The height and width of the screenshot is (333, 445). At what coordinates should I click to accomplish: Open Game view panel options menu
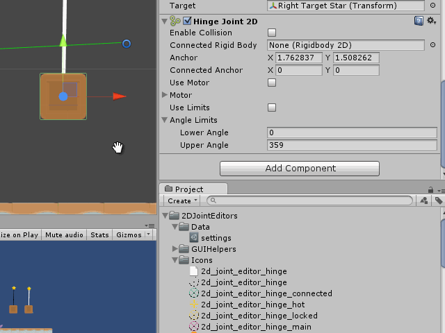149,225
